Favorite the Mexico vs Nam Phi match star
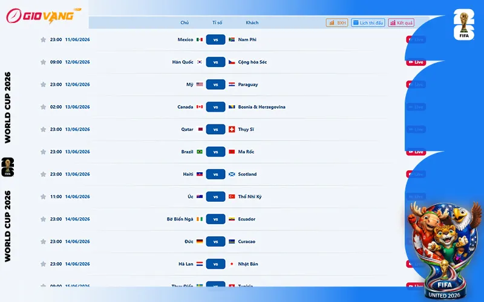Viewport: 484px width, 302px height. [x=43, y=40]
